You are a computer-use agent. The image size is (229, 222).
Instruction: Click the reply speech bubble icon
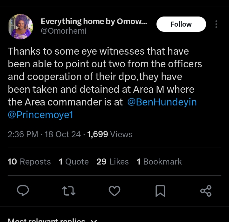pyautogui.click(x=23, y=191)
